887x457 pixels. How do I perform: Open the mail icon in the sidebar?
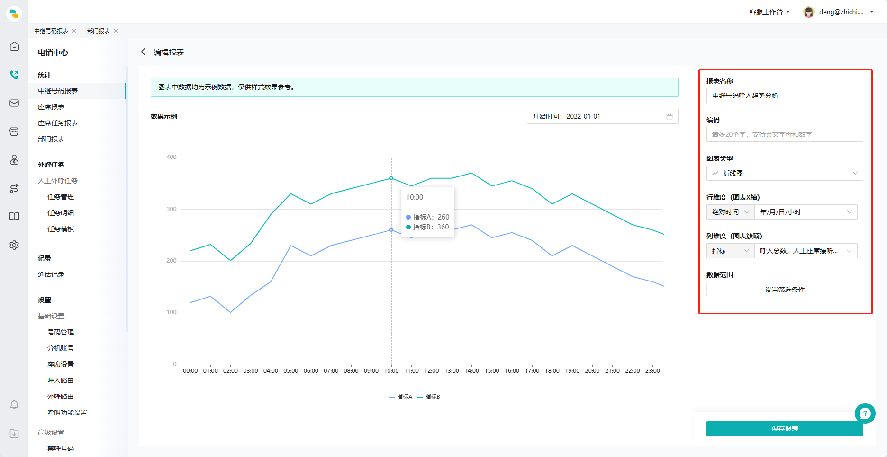pos(14,103)
